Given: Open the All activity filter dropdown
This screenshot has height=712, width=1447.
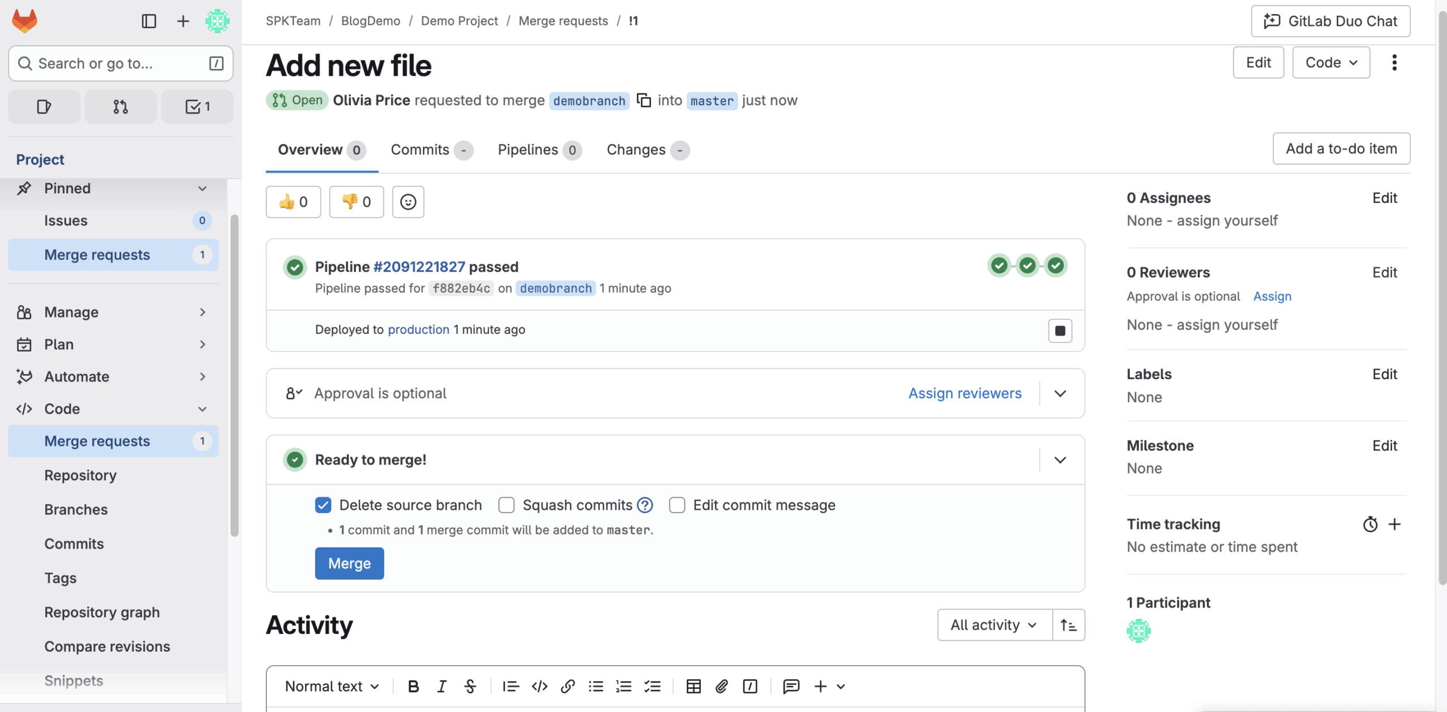Looking at the screenshot, I should pyautogui.click(x=994, y=625).
